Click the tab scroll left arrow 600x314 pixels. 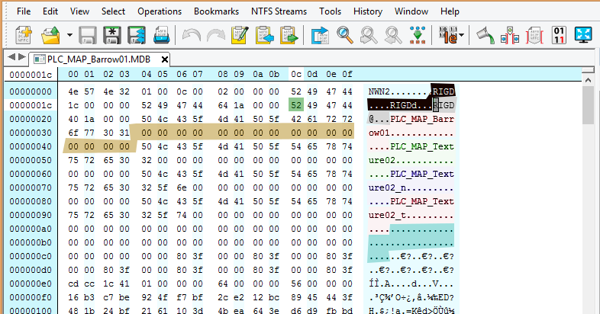coord(10,58)
